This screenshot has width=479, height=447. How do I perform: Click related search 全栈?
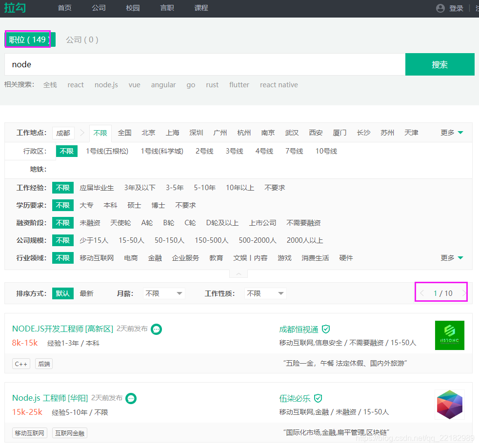[x=50, y=85]
